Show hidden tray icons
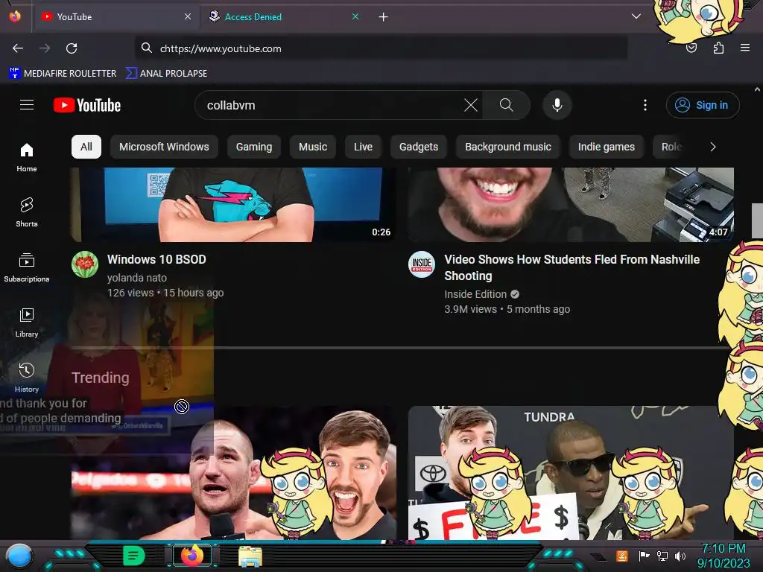This screenshot has width=763, height=572. tap(600, 556)
